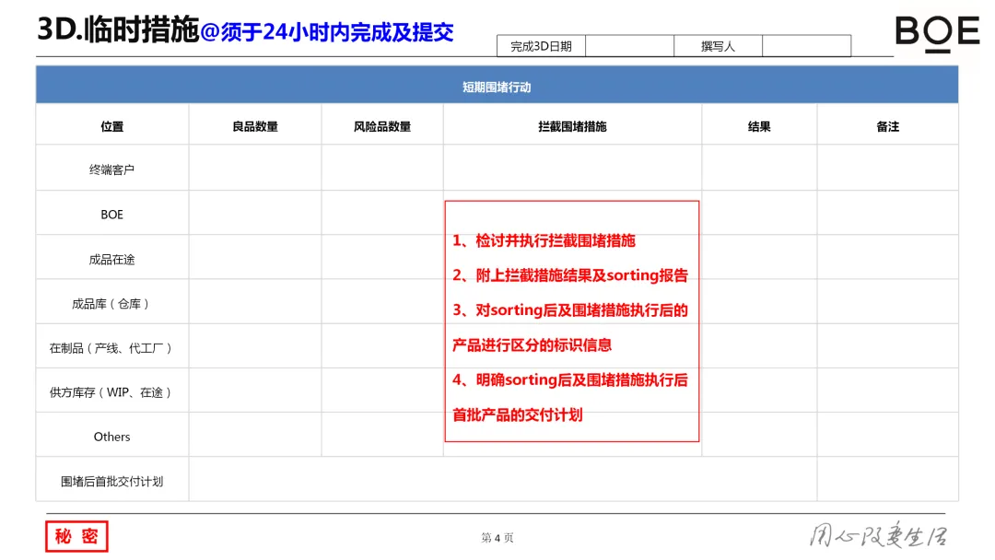Click the empty field beside 完成3D日期
Image resolution: width=995 pixels, height=560 pixels.
click(629, 46)
